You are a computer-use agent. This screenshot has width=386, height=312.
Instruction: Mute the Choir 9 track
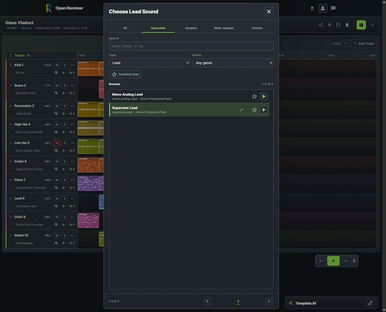coord(57,217)
